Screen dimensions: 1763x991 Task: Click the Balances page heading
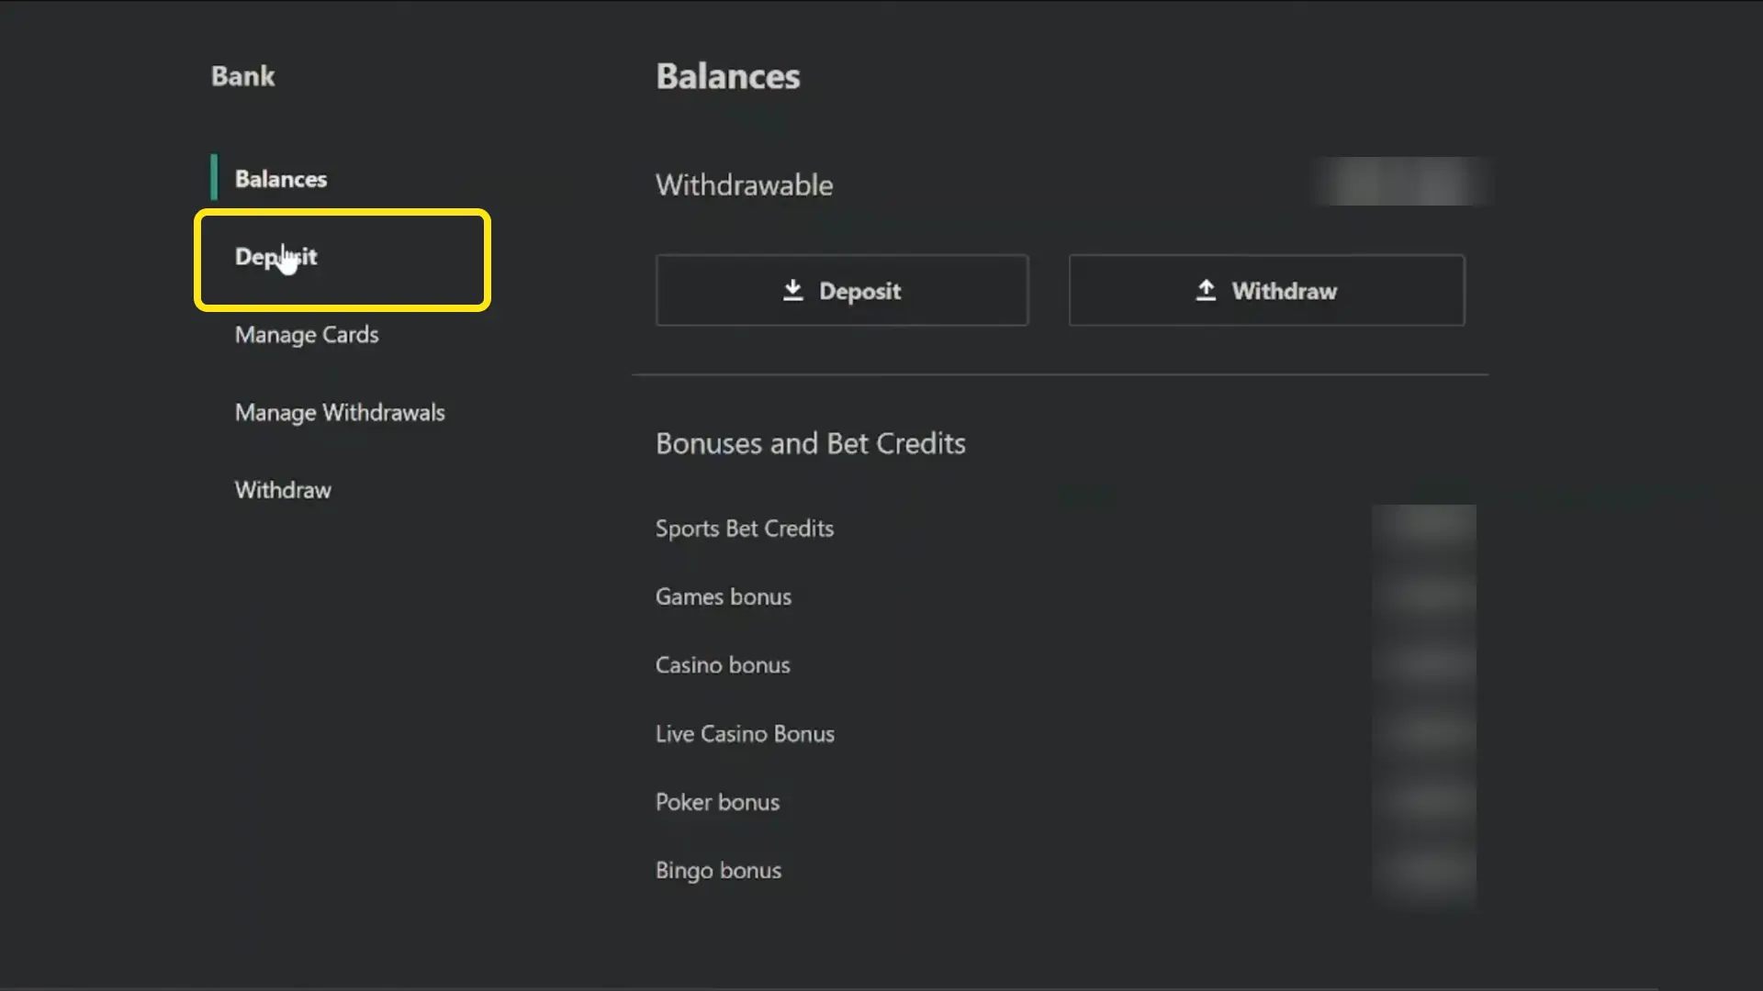tap(728, 76)
